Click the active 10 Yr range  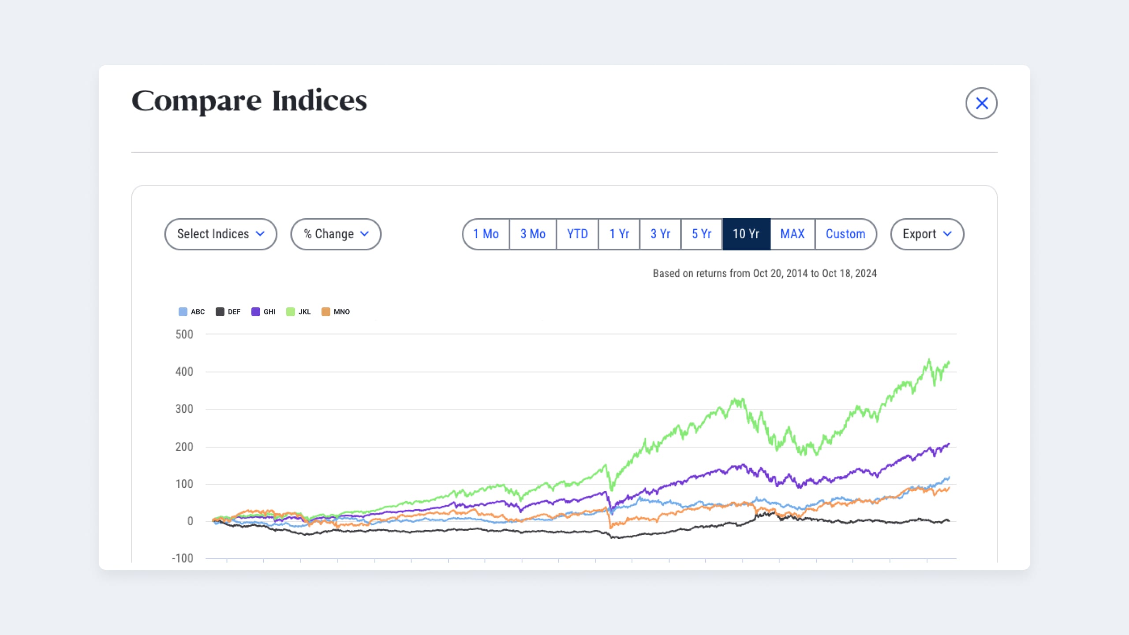point(746,234)
